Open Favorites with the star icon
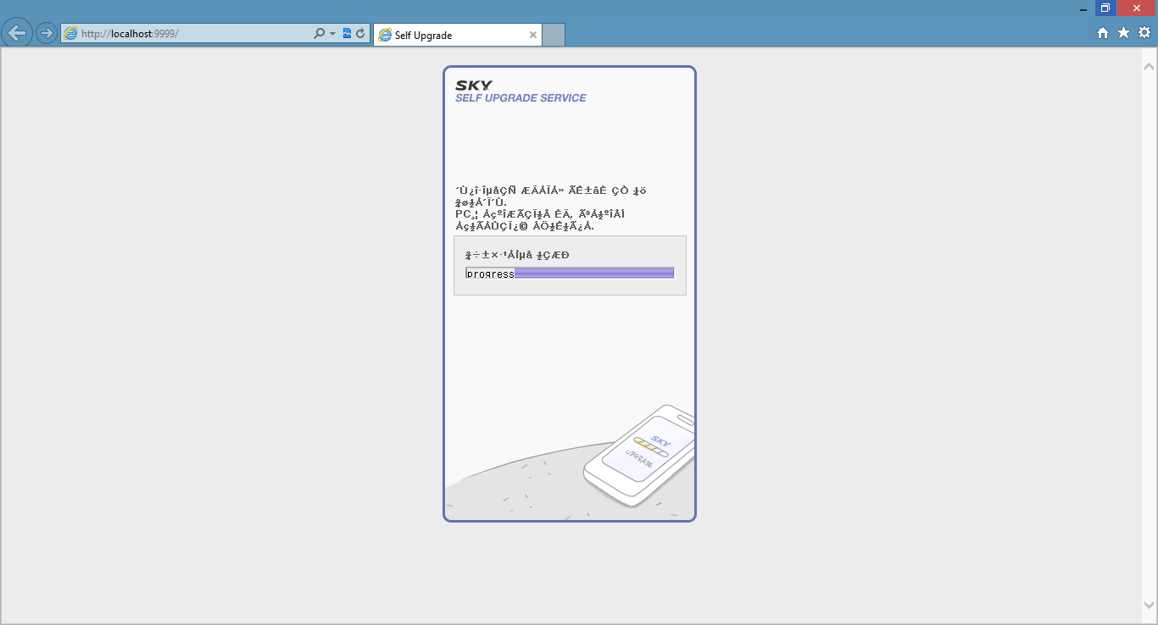The width and height of the screenshot is (1158, 625). 1123,33
